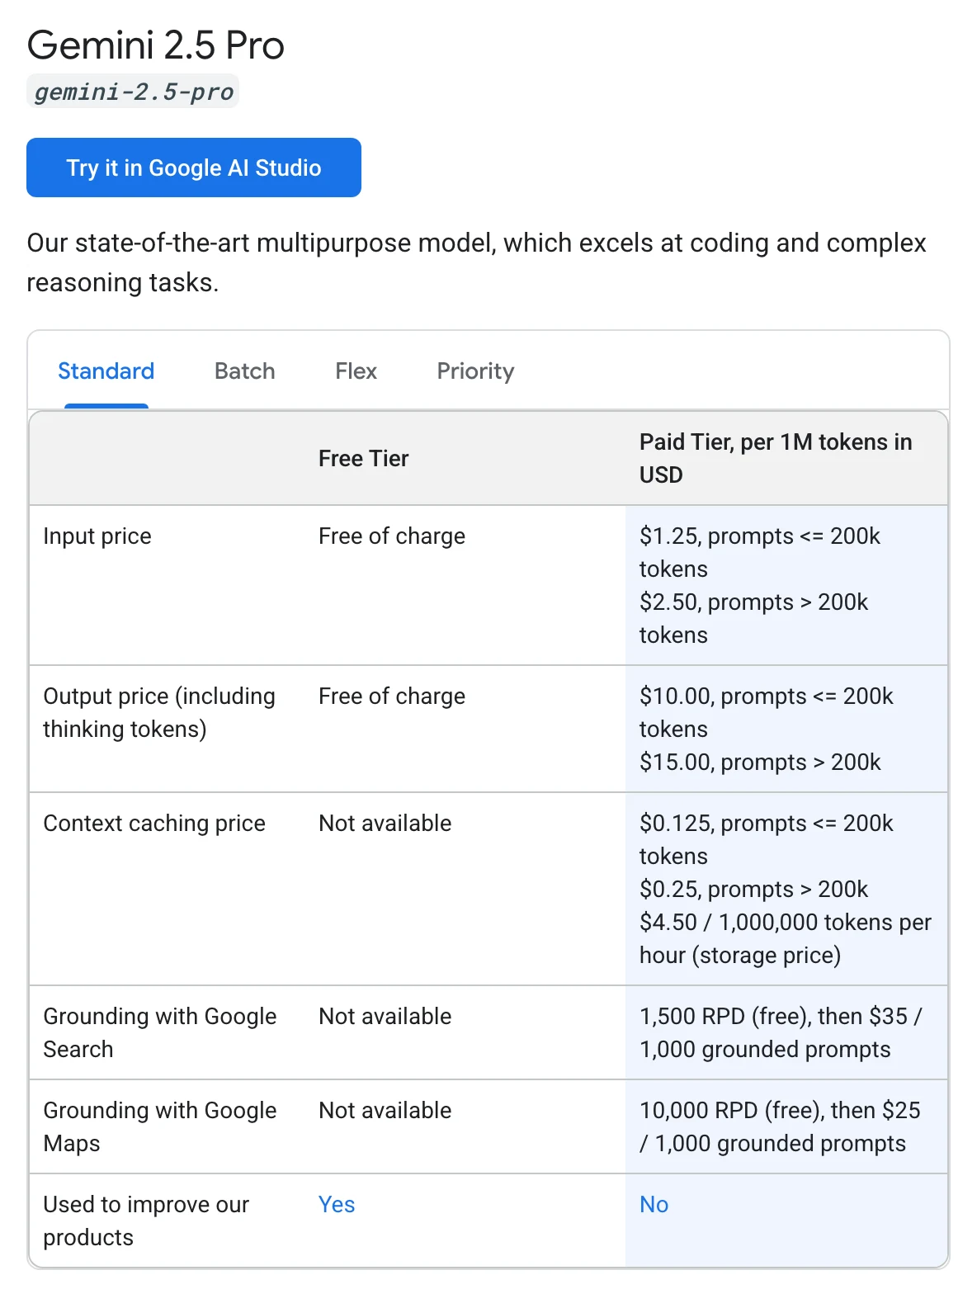Click the $15.00 output price line

[x=760, y=763]
